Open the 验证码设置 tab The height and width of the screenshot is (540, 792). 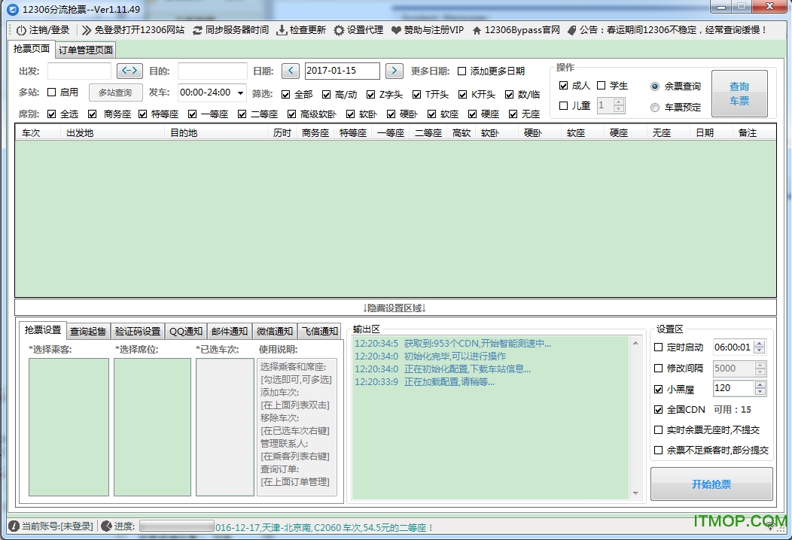[137, 331]
